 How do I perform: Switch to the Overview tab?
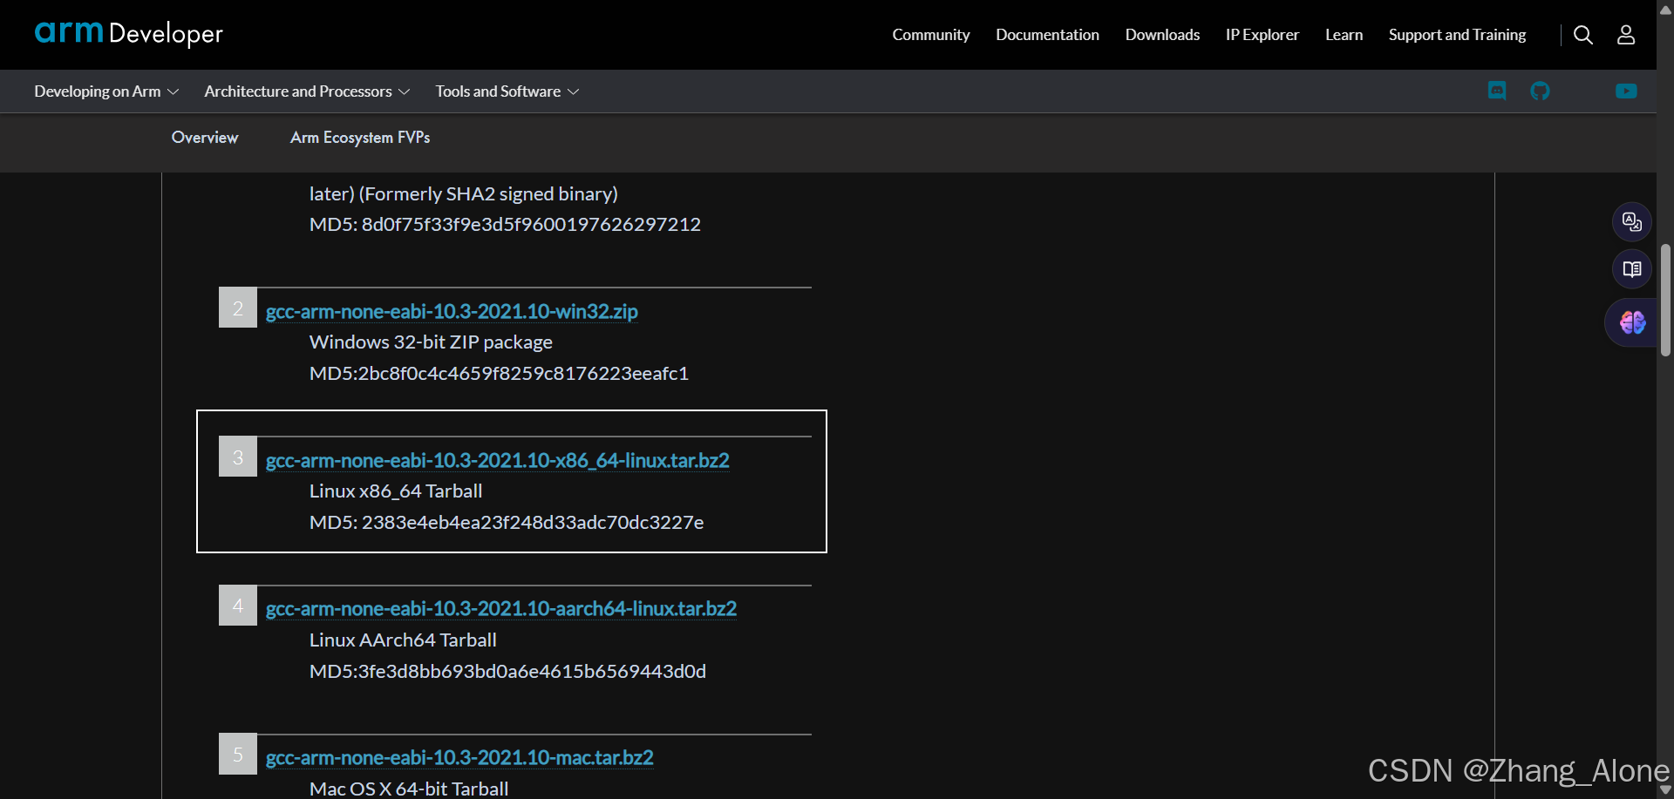click(x=205, y=138)
